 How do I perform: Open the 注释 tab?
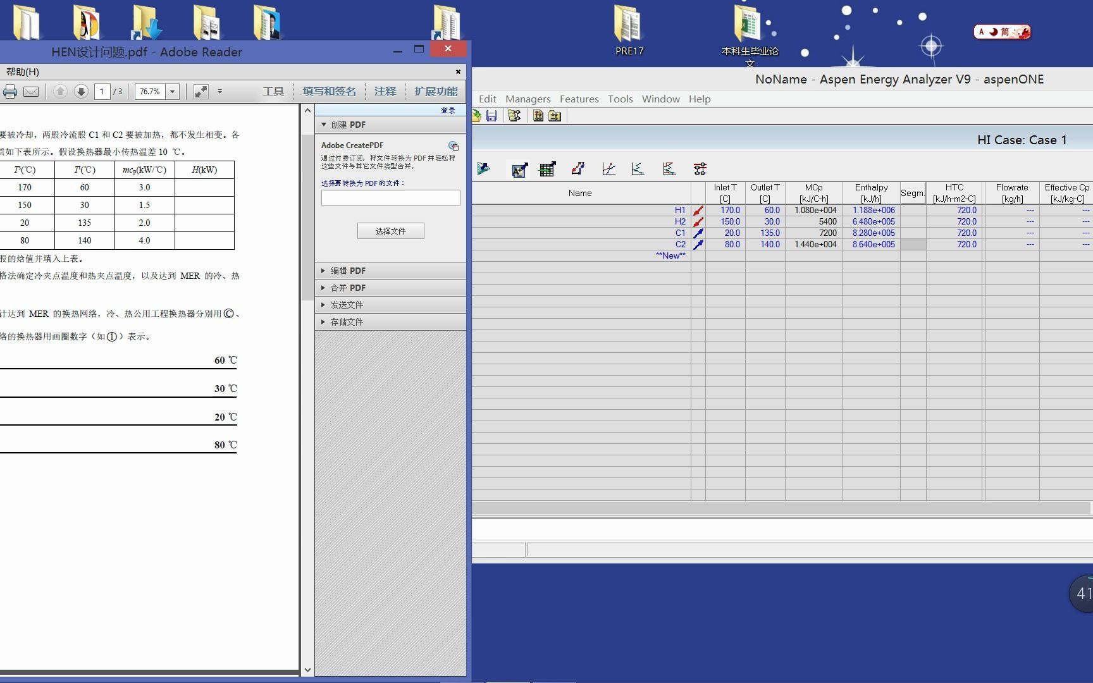(385, 92)
